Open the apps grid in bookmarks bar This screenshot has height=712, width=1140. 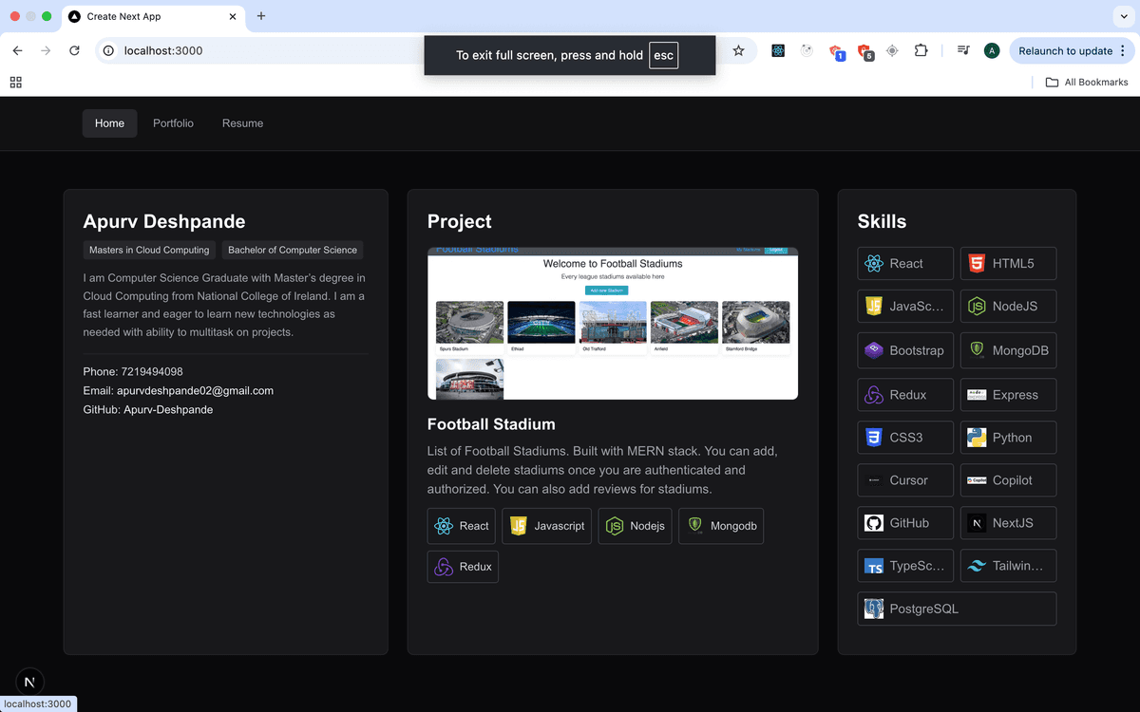[15, 83]
